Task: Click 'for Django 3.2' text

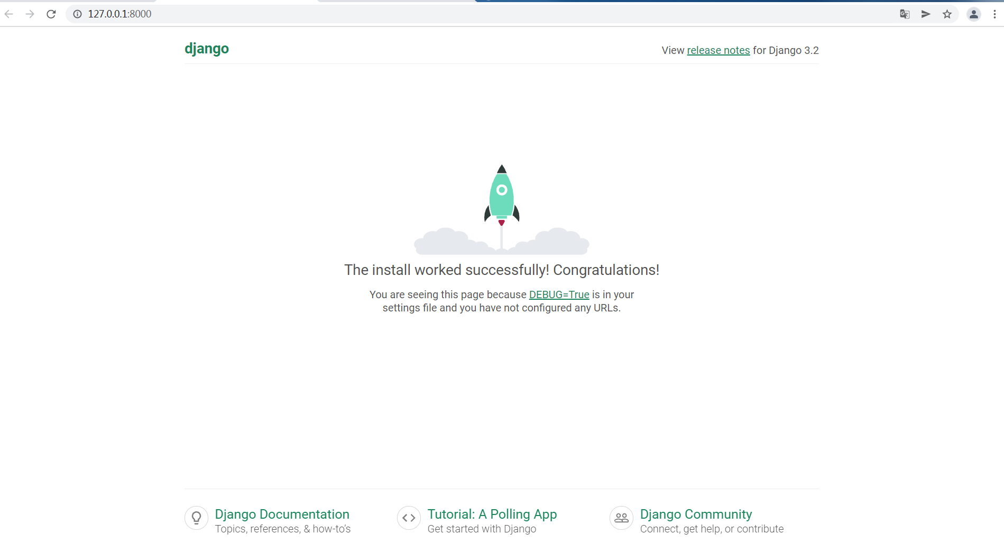Action: point(786,50)
